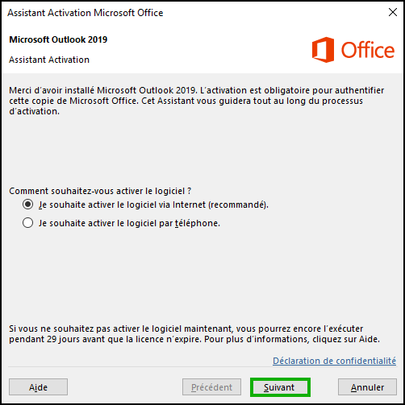Click the 'Microsoft Outlook 2019' bold heading
The width and height of the screenshot is (405, 405).
(58, 39)
